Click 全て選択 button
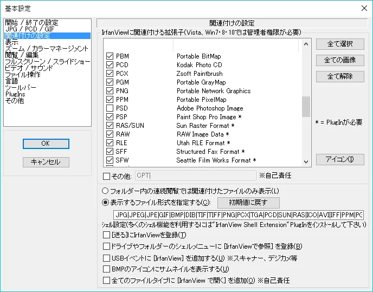 click(x=340, y=44)
